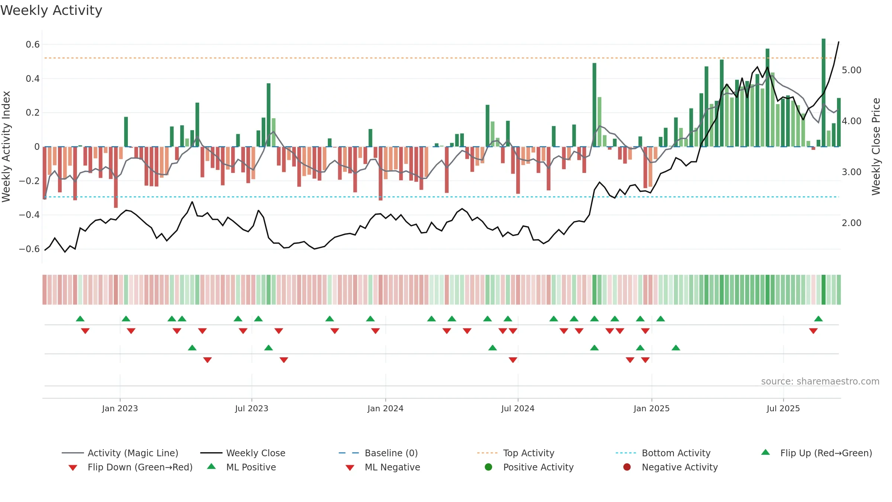The height and width of the screenshot is (502, 892).
Task: Click the Flip Down red triangle legend icon
Action: point(73,468)
